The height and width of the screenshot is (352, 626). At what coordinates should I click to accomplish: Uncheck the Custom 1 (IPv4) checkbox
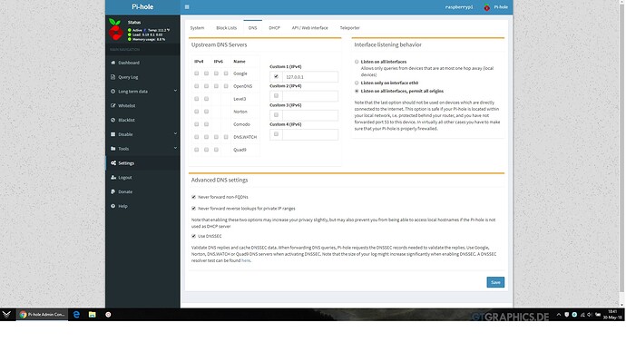tap(276, 76)
